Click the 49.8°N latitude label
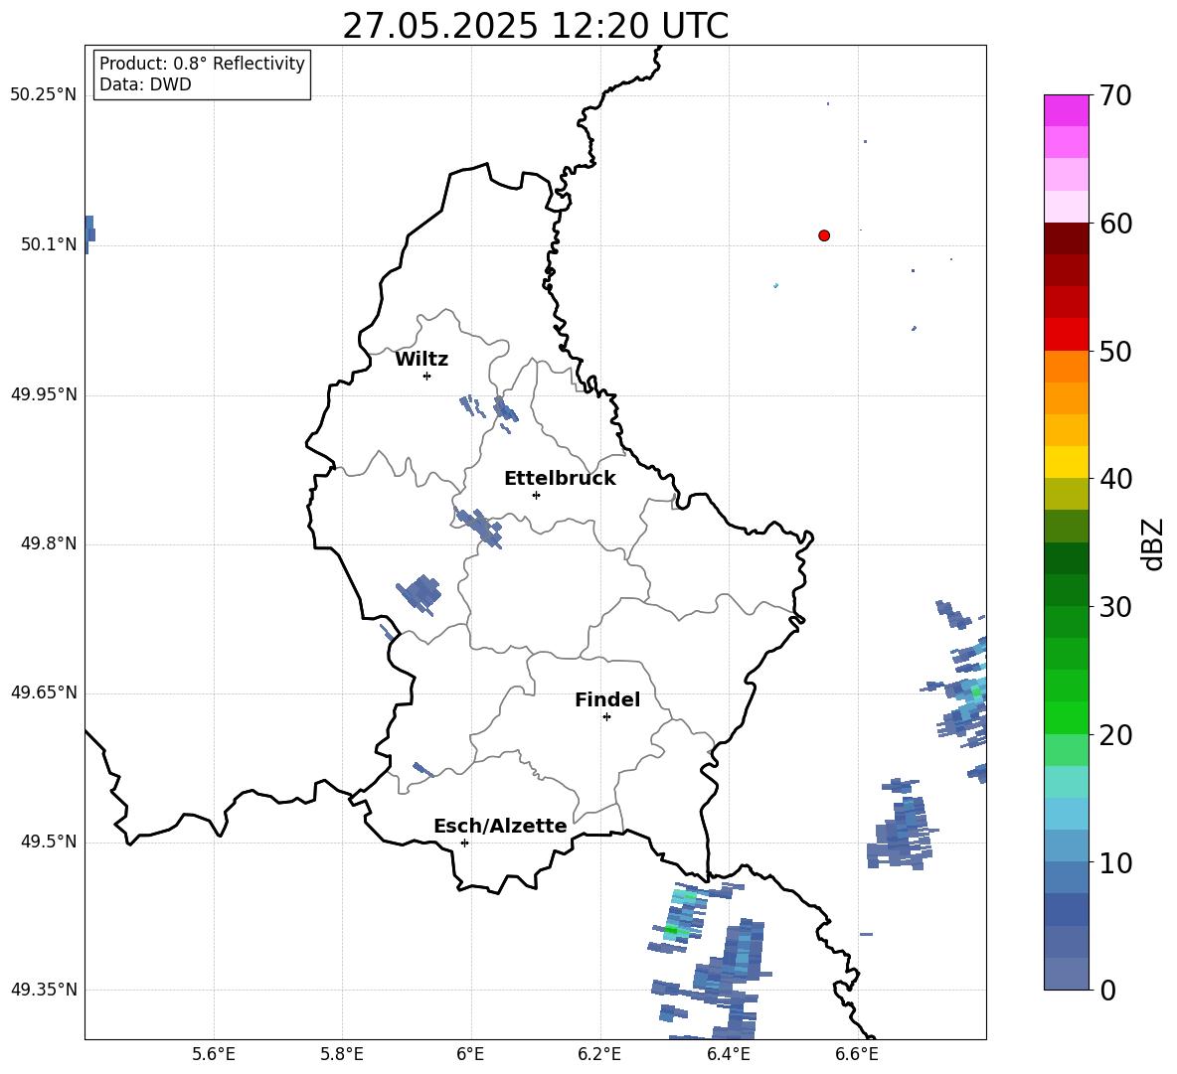Screen dimensions: 1177x1074 click(x=49, y=543)
